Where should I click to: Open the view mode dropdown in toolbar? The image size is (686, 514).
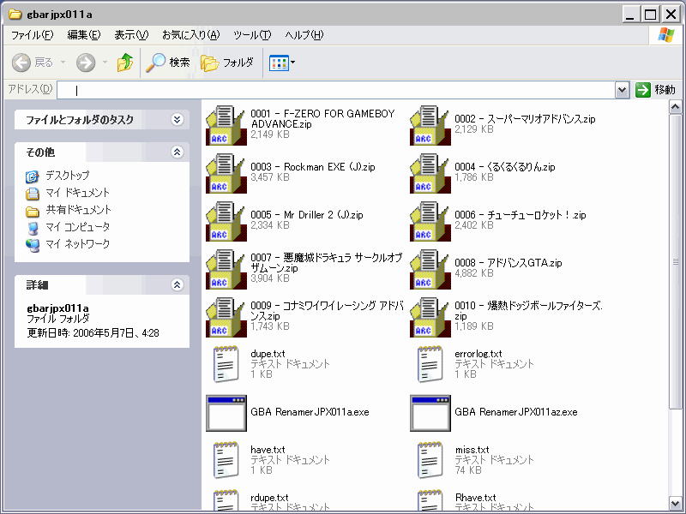(282, 63)
